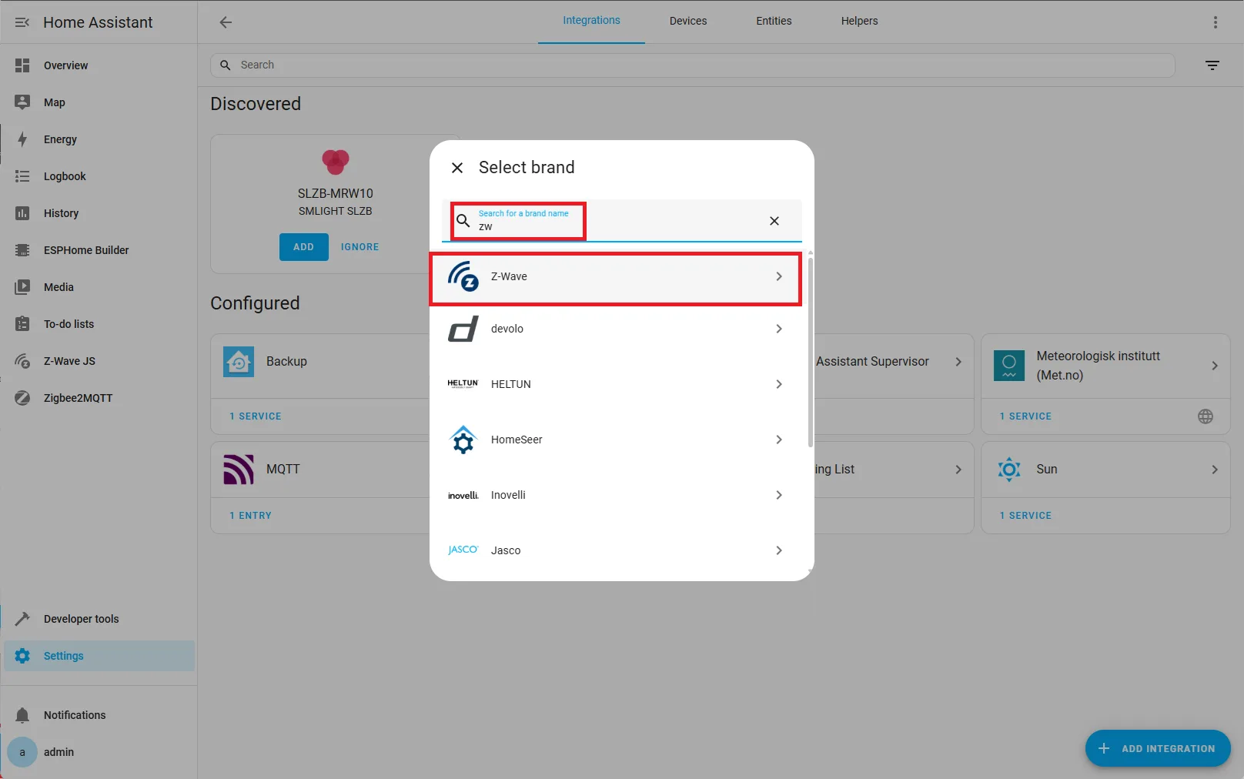The width and height of the screenshot is (1244, 779).
Task: Select the Logbook sidebar icon
Action: tap(22, 176)
